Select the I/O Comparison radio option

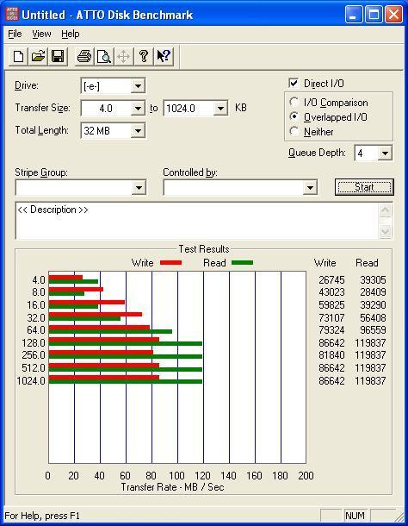294,102
